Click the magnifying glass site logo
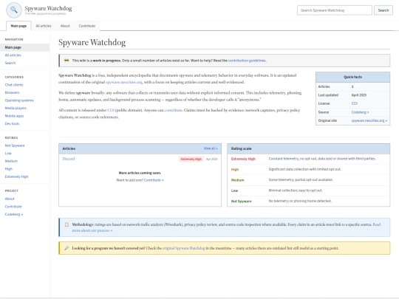Image resolution: width=399 pixels, height=299 pixels. tap(14, 10)
